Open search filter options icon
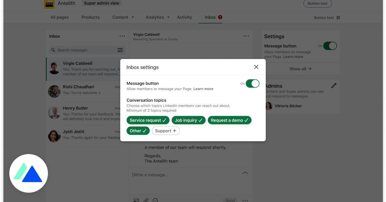Viewport: 386px width, 202px height. (x=120, y=50)
